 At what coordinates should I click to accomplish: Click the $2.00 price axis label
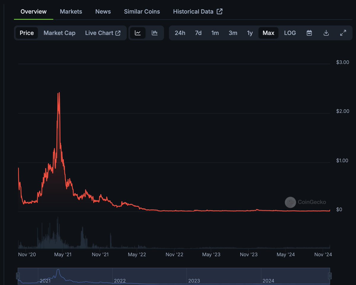pyautogui.click(x=342, y=111)
